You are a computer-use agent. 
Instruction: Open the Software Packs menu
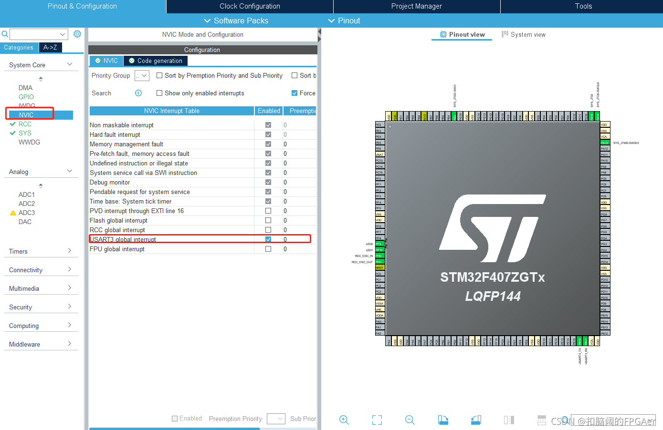(x=236, y=20)
